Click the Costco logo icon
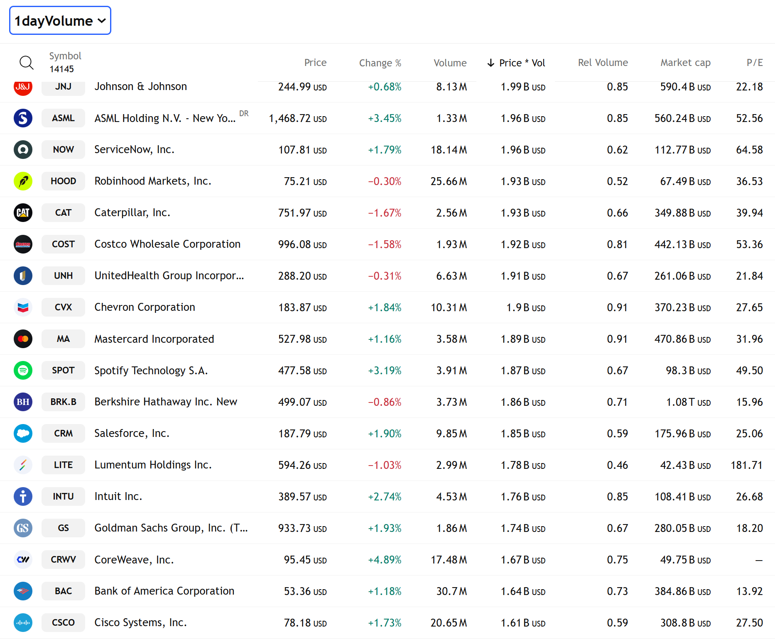Image resolution: width=775 pixels, height=639 pixels. (x=23, y=244)
